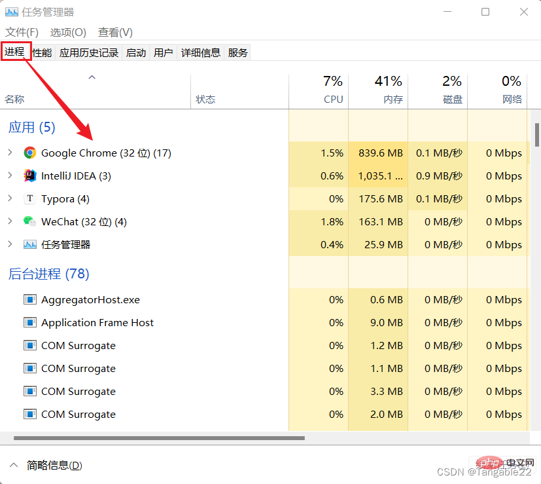The image size is (541, 484).
Task: Select the Application Frame Host process
Action: pos(264,322)
